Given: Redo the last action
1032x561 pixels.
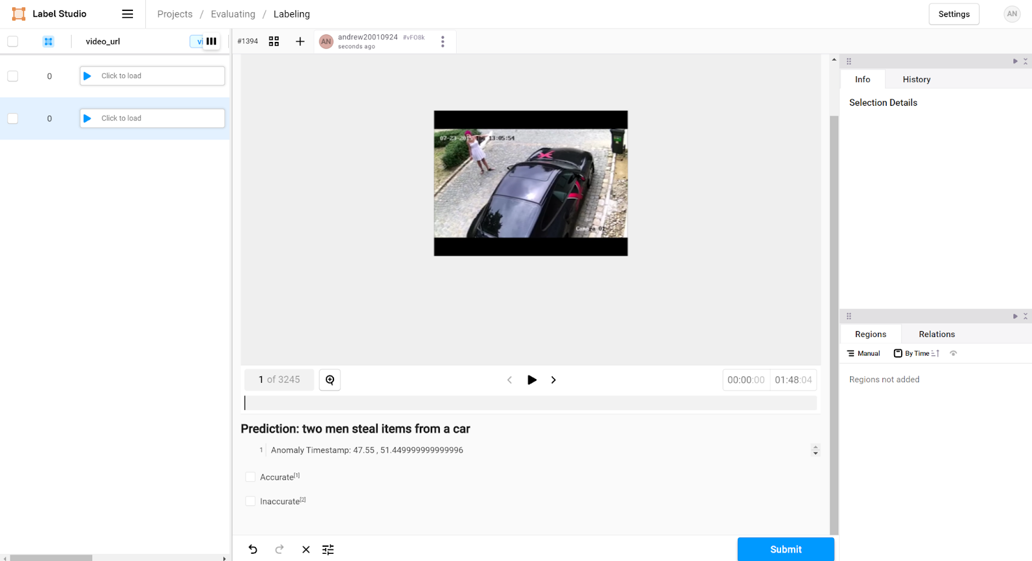Looking at the screenshot, I should tap(279, 549).
